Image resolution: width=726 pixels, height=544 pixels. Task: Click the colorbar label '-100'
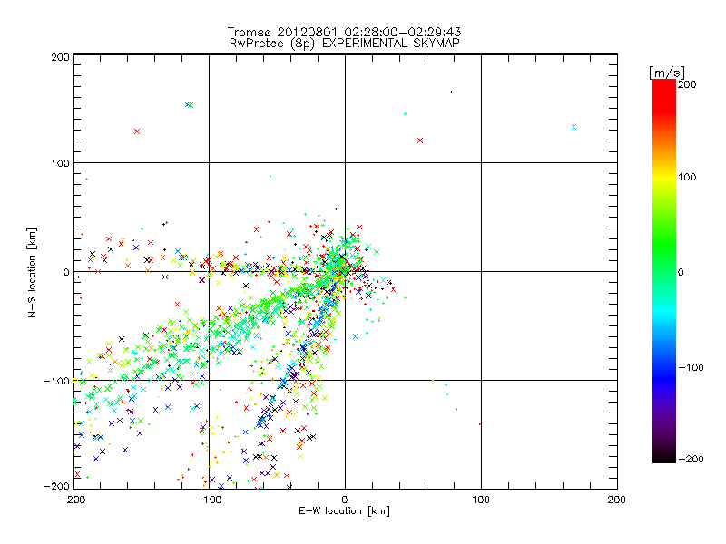point(691,368)
